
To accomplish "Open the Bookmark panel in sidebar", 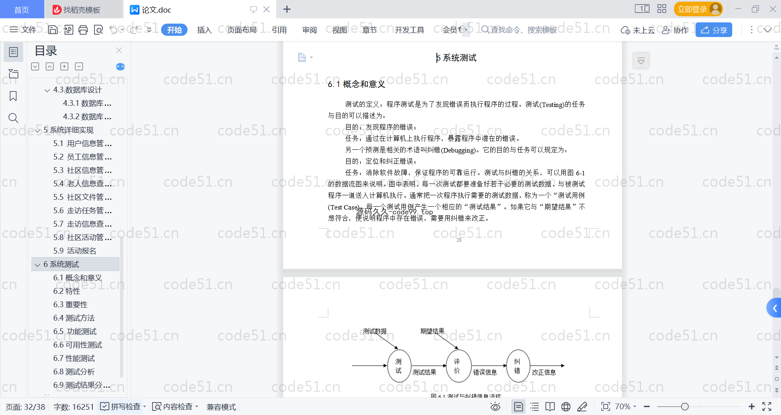I will pos(13,96).
